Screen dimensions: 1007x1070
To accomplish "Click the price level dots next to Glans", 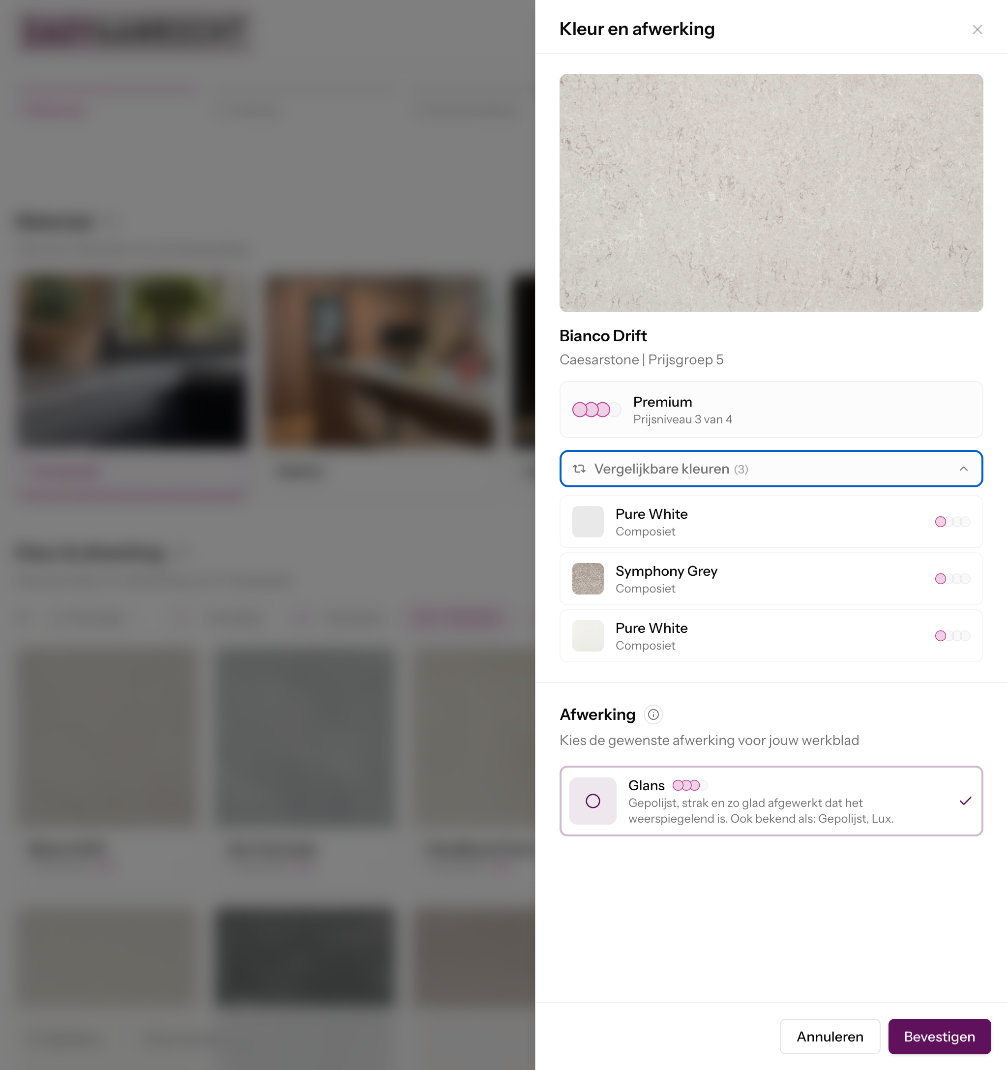I will 689,785.
